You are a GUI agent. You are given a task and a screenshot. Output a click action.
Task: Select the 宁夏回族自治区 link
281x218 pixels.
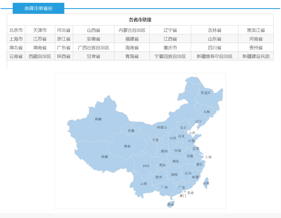click(170, 56)
